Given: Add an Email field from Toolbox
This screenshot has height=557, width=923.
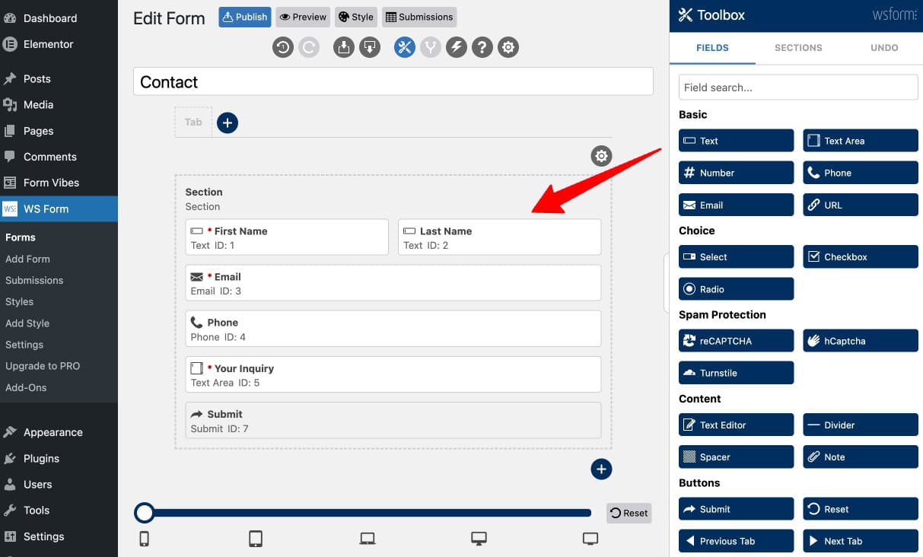Looking at the screenshot, I should pyautogui.click(x=736, y=205).
